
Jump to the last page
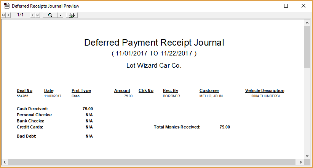coord(37,15)
